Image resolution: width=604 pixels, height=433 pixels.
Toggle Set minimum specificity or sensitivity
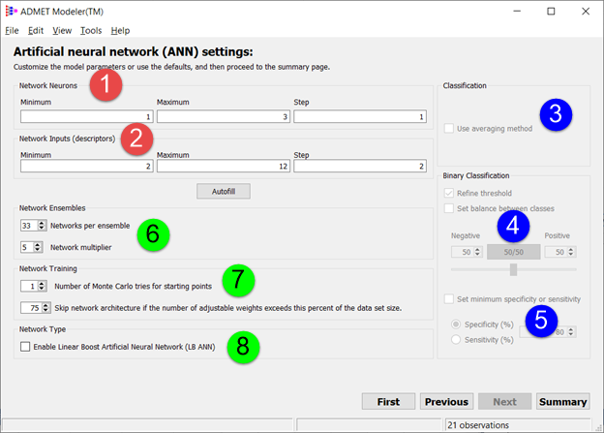point(449,298)
